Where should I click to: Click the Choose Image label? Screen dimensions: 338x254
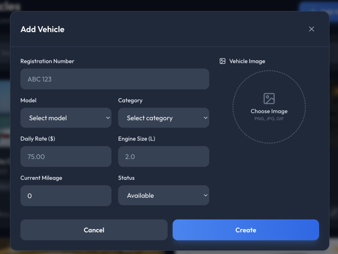pos(269,111)
